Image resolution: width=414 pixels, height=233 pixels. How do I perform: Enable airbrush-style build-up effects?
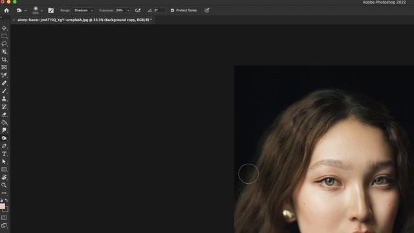click(x=138, y=10)
